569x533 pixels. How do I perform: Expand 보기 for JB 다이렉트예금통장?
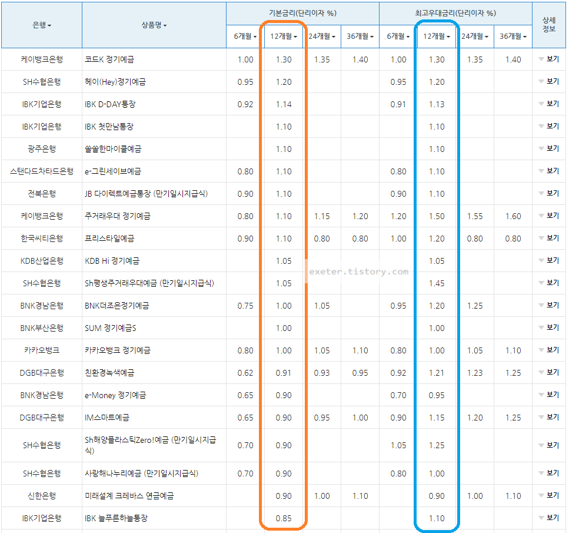click(x=549, y=193)
